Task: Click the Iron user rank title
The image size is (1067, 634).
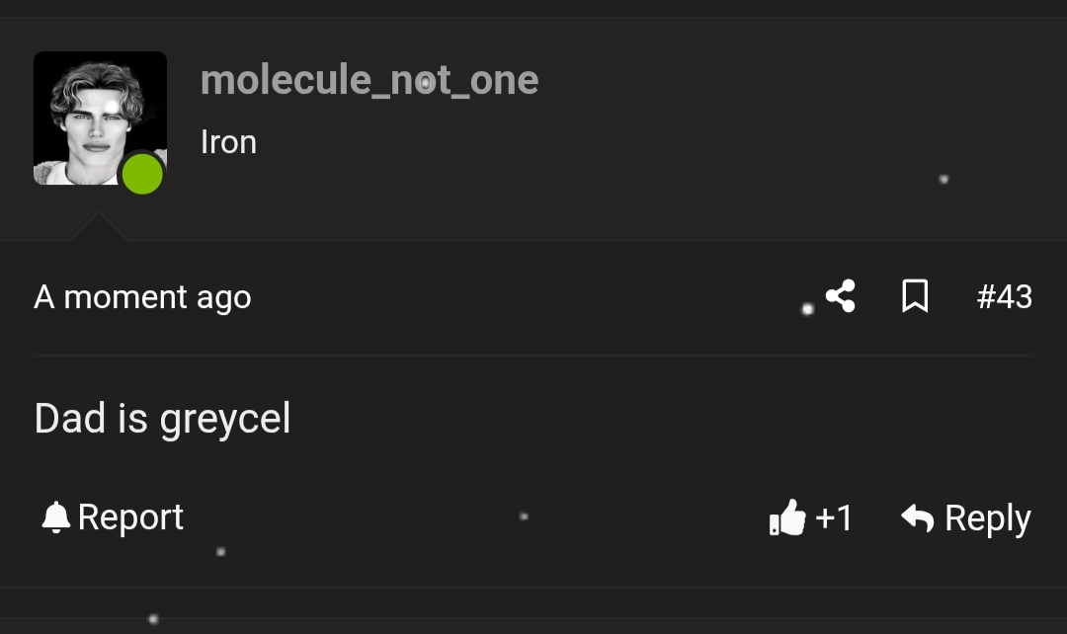Action: [228, 142]
